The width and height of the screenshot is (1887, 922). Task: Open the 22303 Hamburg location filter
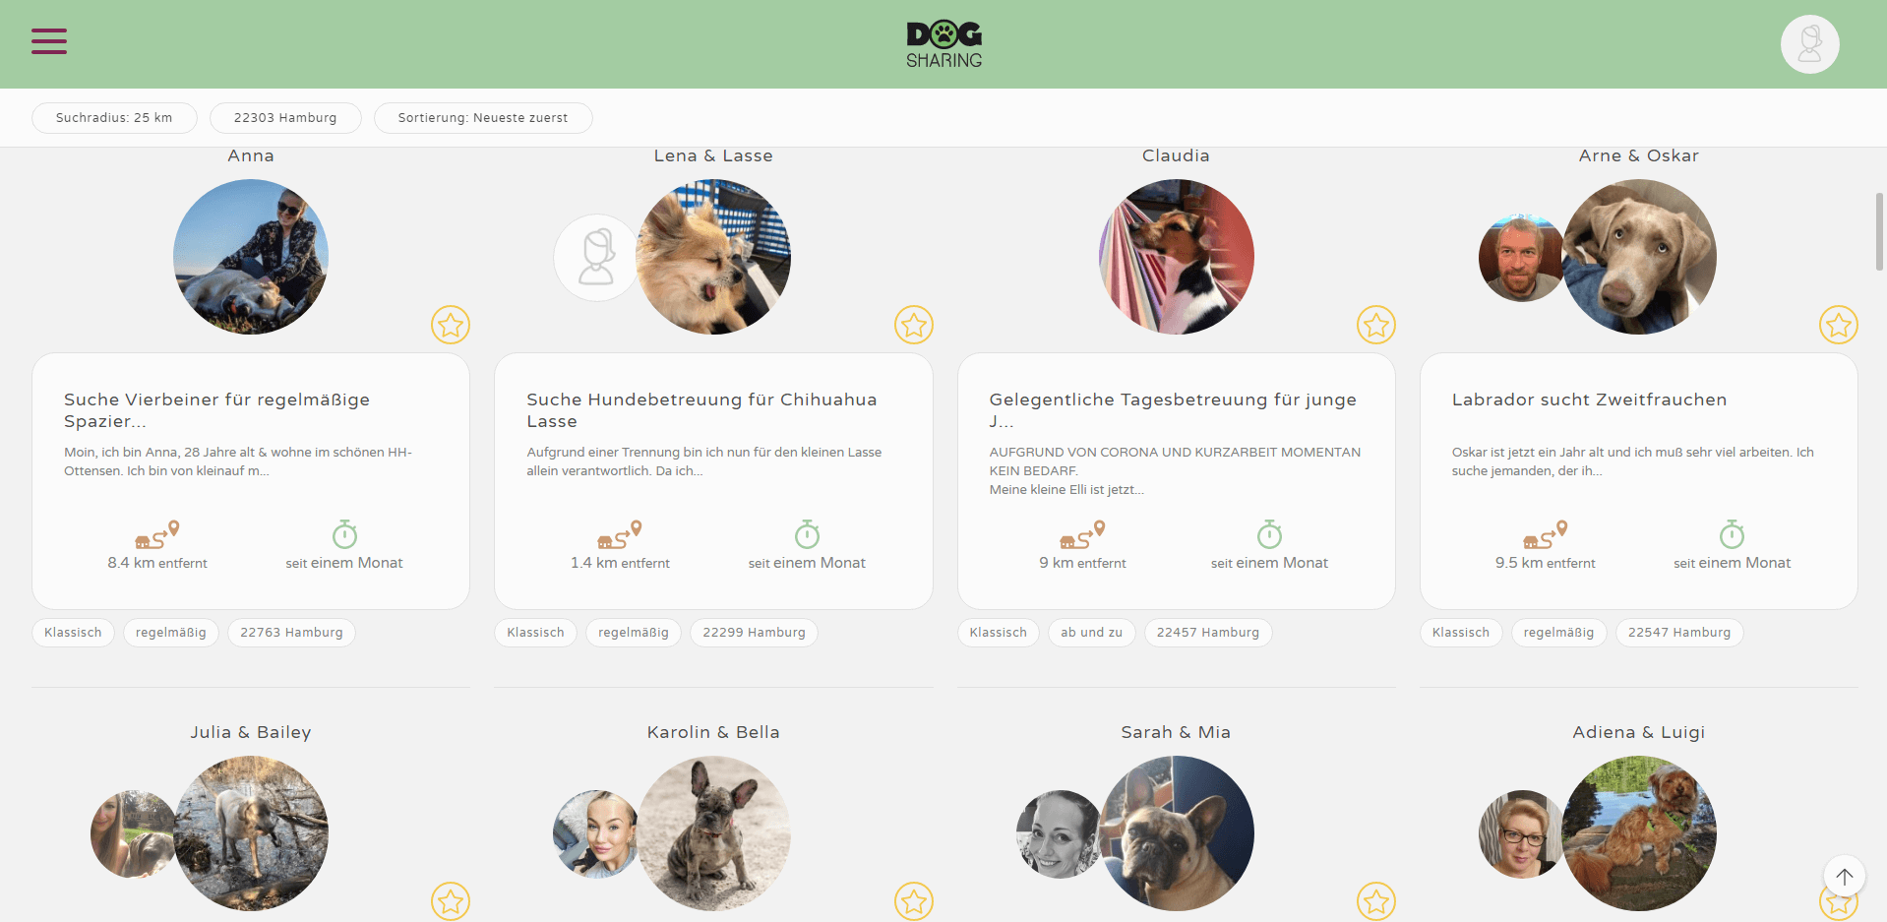pyautogui.click(x=285, y=118)
